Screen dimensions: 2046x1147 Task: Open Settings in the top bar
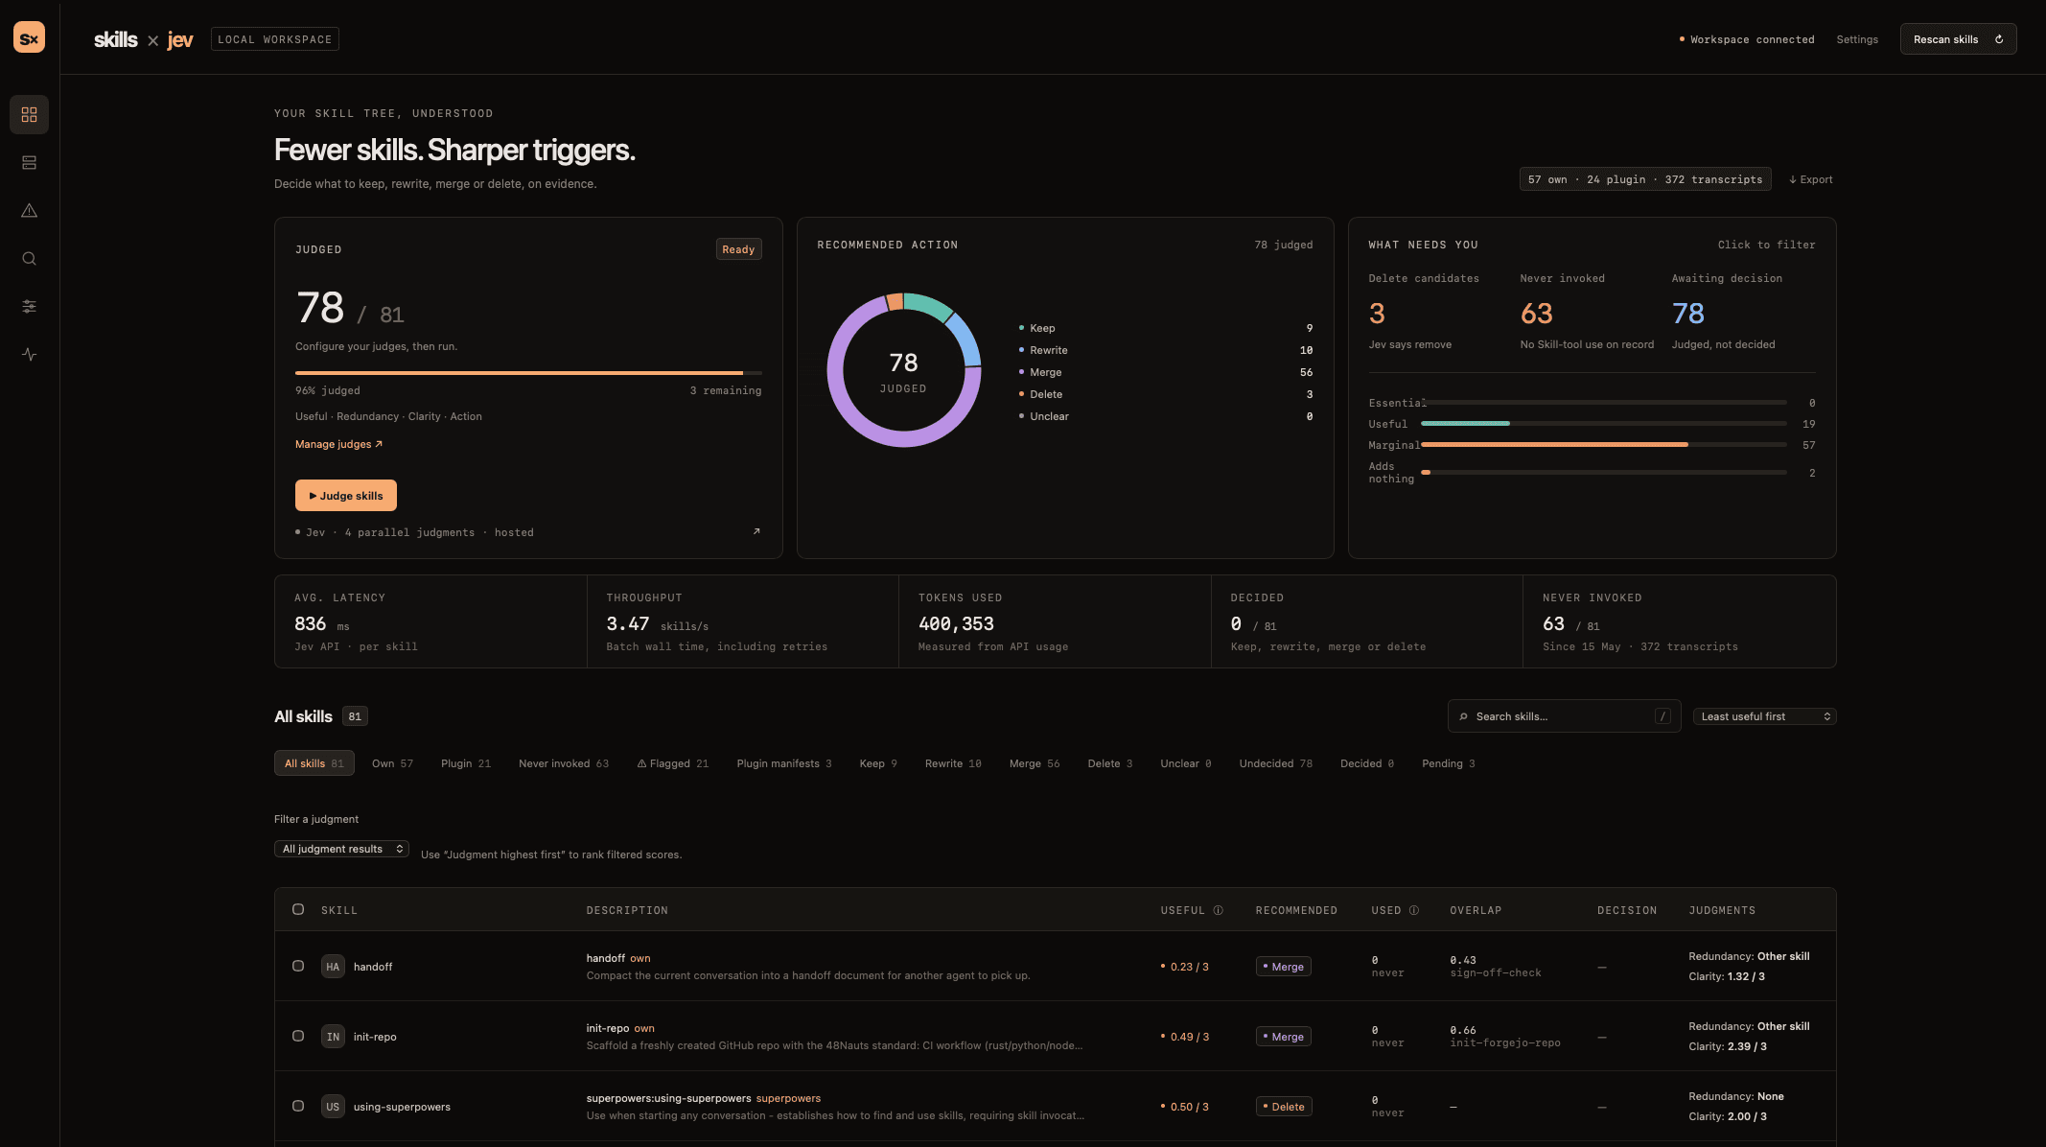point(1857,39)
